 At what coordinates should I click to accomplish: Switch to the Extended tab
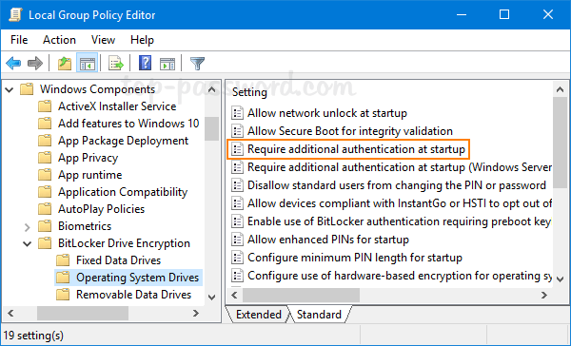click(259, 315)
